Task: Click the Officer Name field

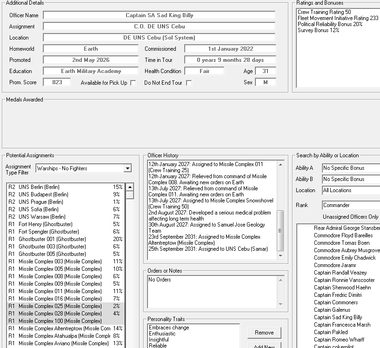Action: click(159, 15)
